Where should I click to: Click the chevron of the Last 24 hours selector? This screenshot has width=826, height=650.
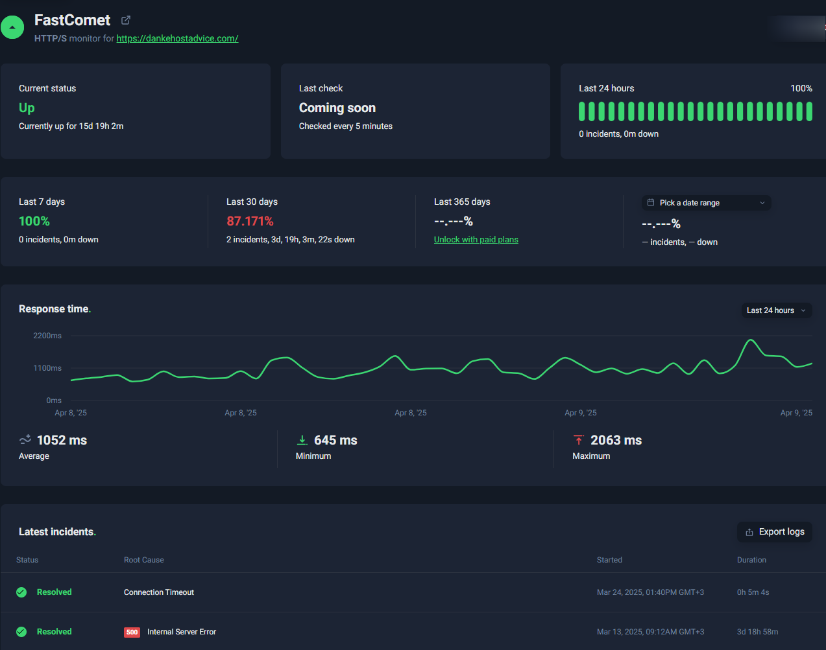pos(803,310)
